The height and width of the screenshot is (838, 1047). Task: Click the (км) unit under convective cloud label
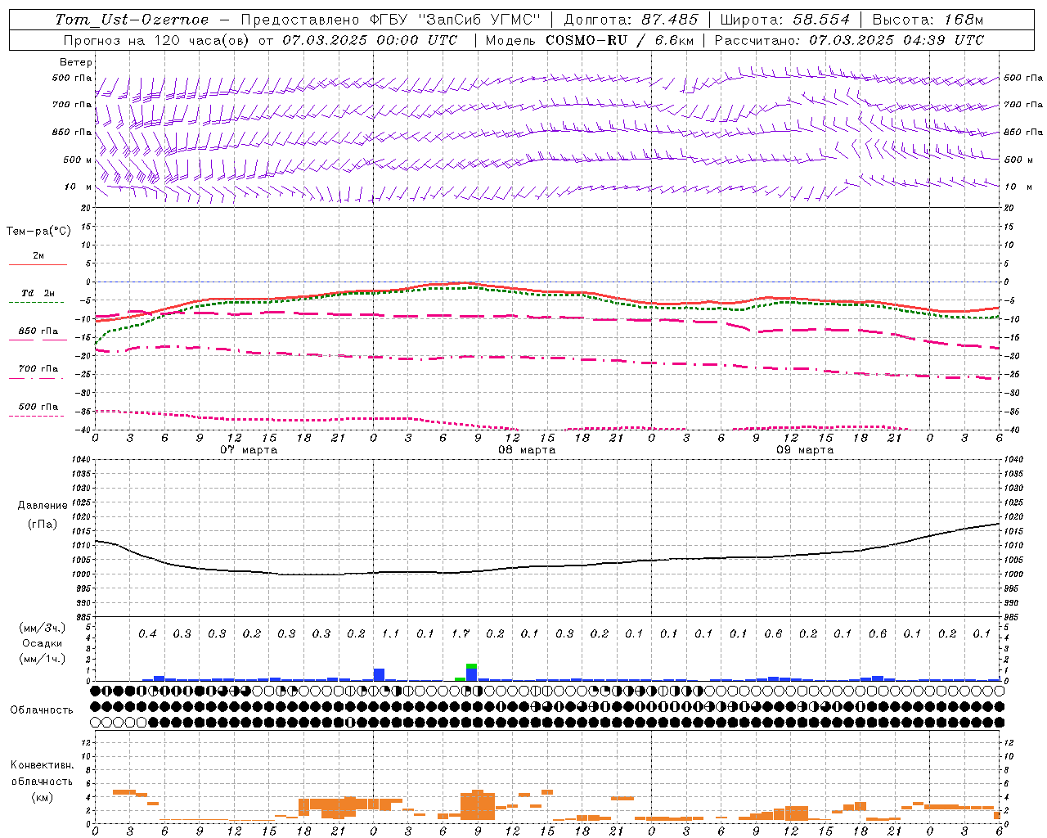point(42,796)
